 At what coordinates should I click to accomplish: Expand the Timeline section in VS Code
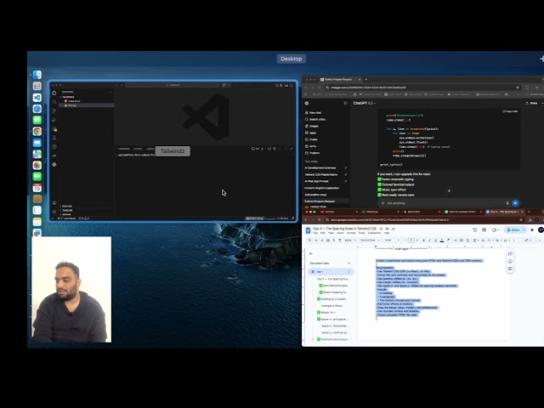click(67, 210)
